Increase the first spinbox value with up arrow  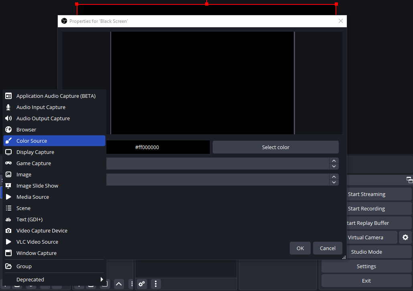tap(334, 161)
